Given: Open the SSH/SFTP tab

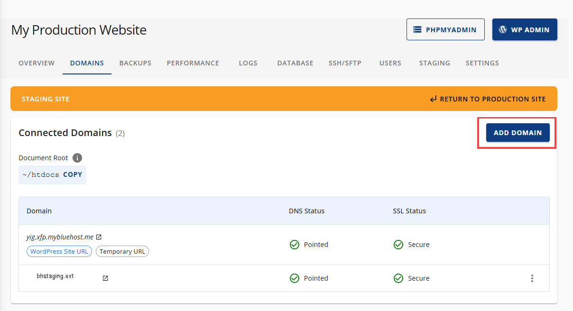Looking at the screenshot, I should coord(345,63).
